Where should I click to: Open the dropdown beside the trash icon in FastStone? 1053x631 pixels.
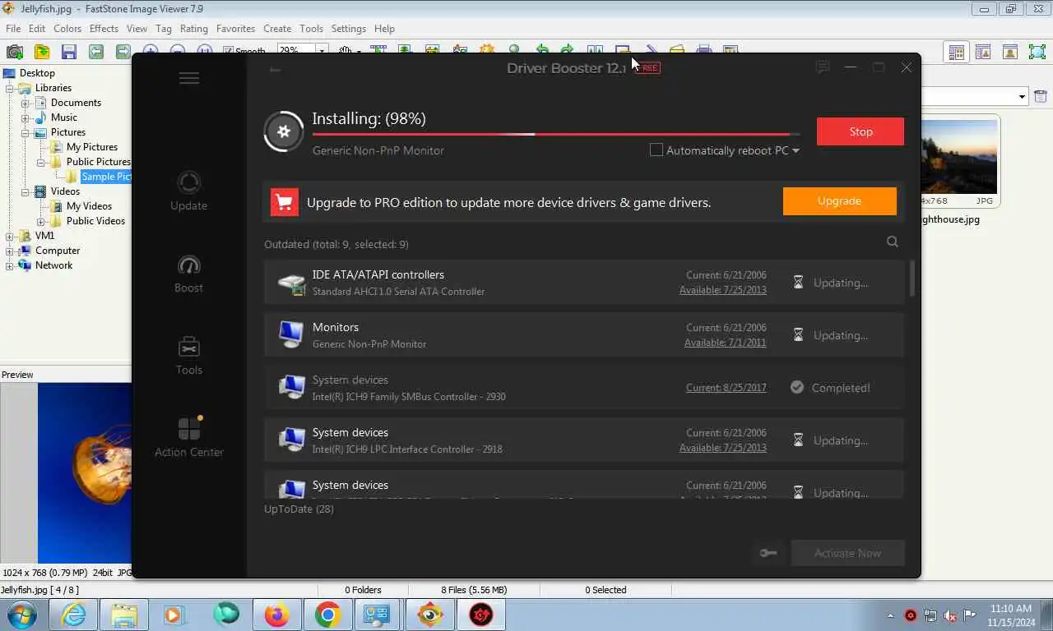[1023, 97]
